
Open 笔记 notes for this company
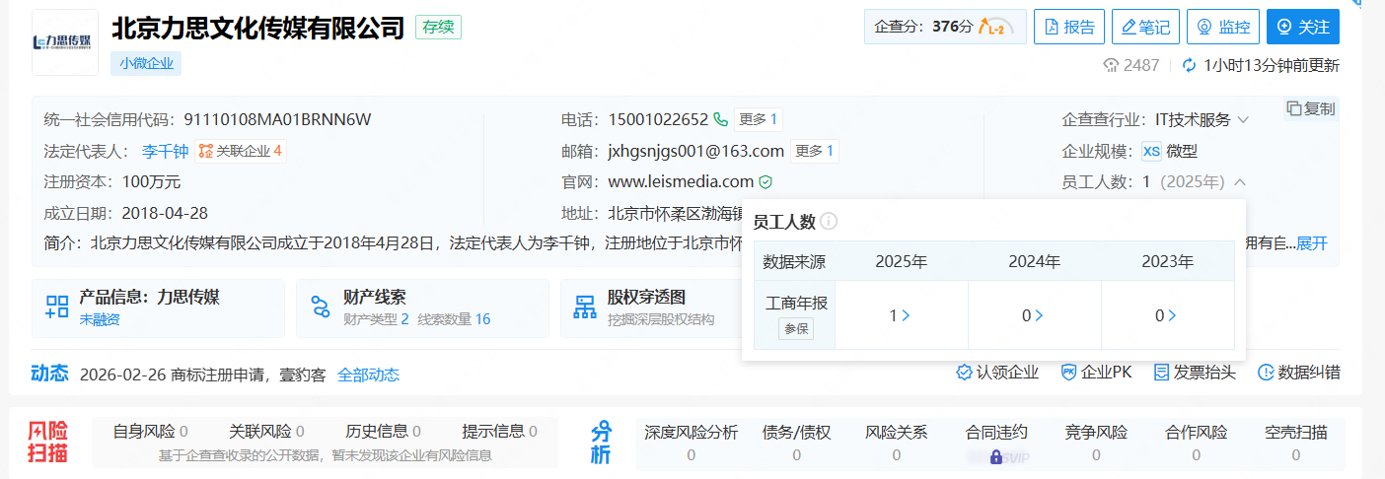tap(1144, 28)
